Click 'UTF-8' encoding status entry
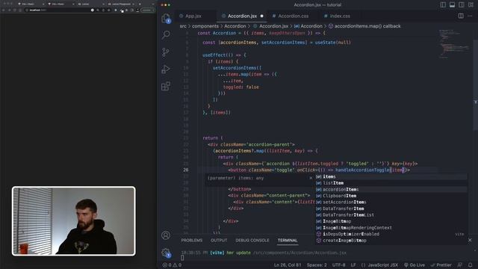The height and width of the screenshot is (269, 478). (338, 265)
